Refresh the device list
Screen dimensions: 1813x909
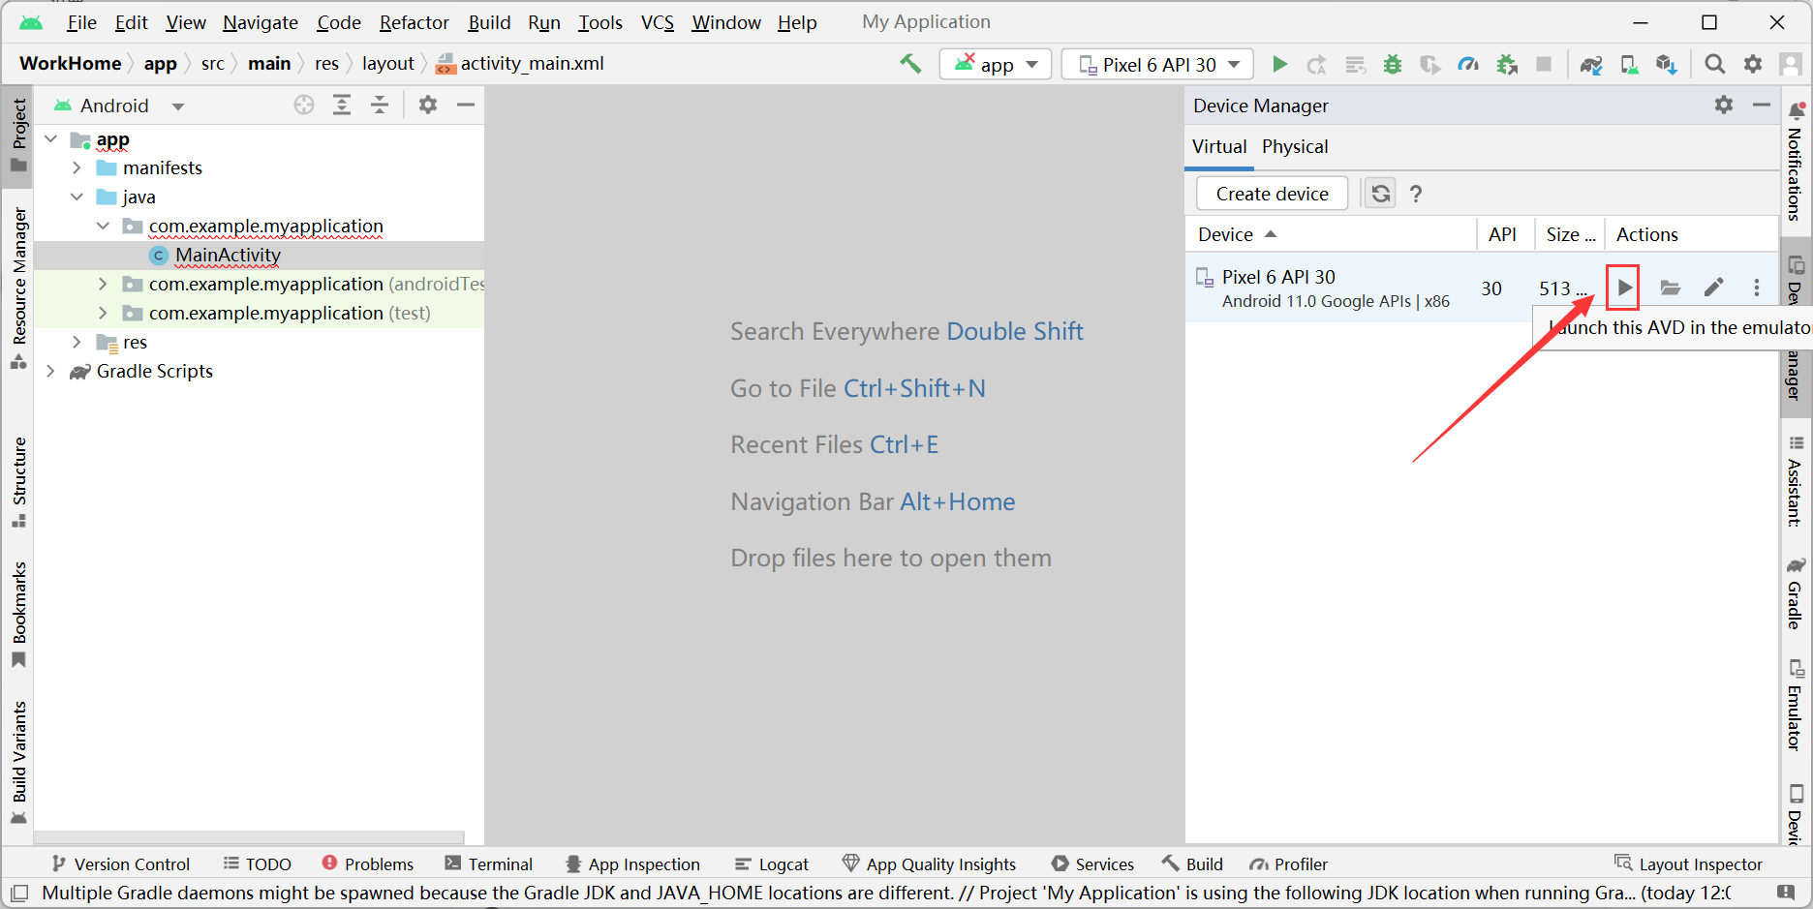[x=1380, y=194]
